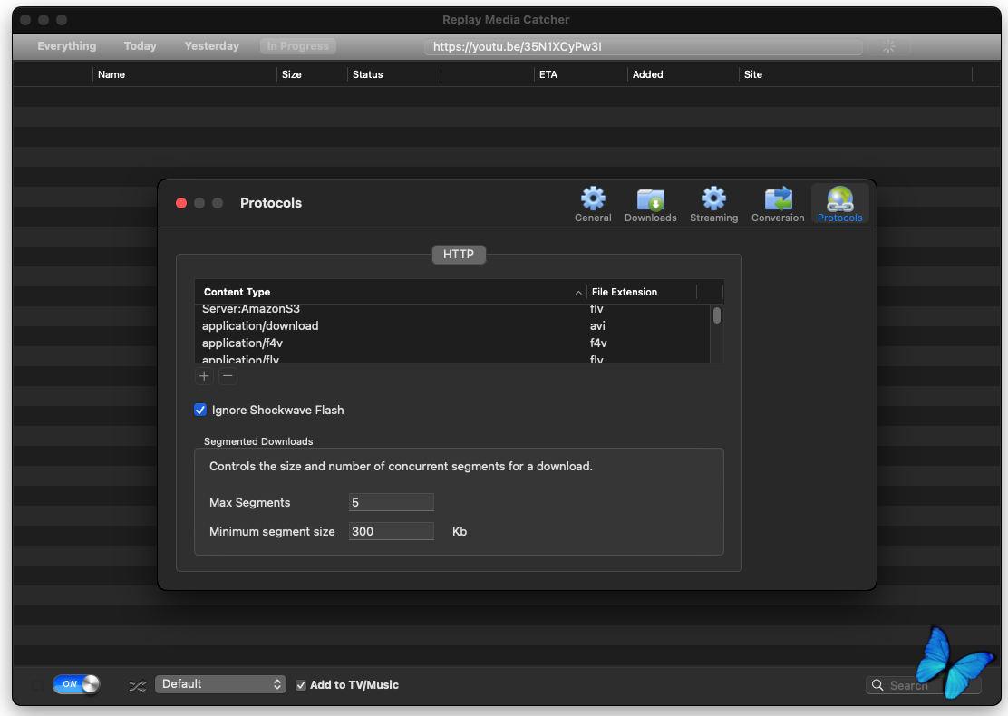This screenshot has height=716, width=1008.
Task: Open the Streaming preferences pane
Action: click(713, 204)
